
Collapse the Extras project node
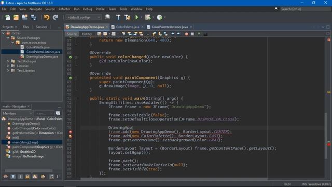tap(3, 33)
